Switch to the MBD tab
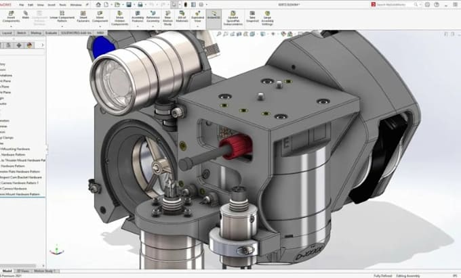The height and width of the screenshot is (278, 461). pos(100,33)
